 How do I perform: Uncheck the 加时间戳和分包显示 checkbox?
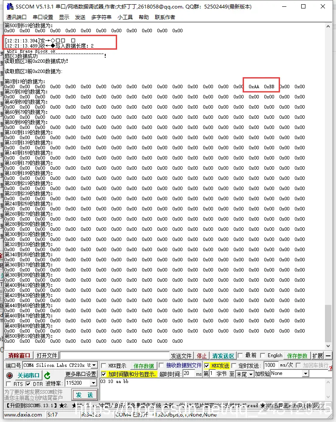point(104,374)
